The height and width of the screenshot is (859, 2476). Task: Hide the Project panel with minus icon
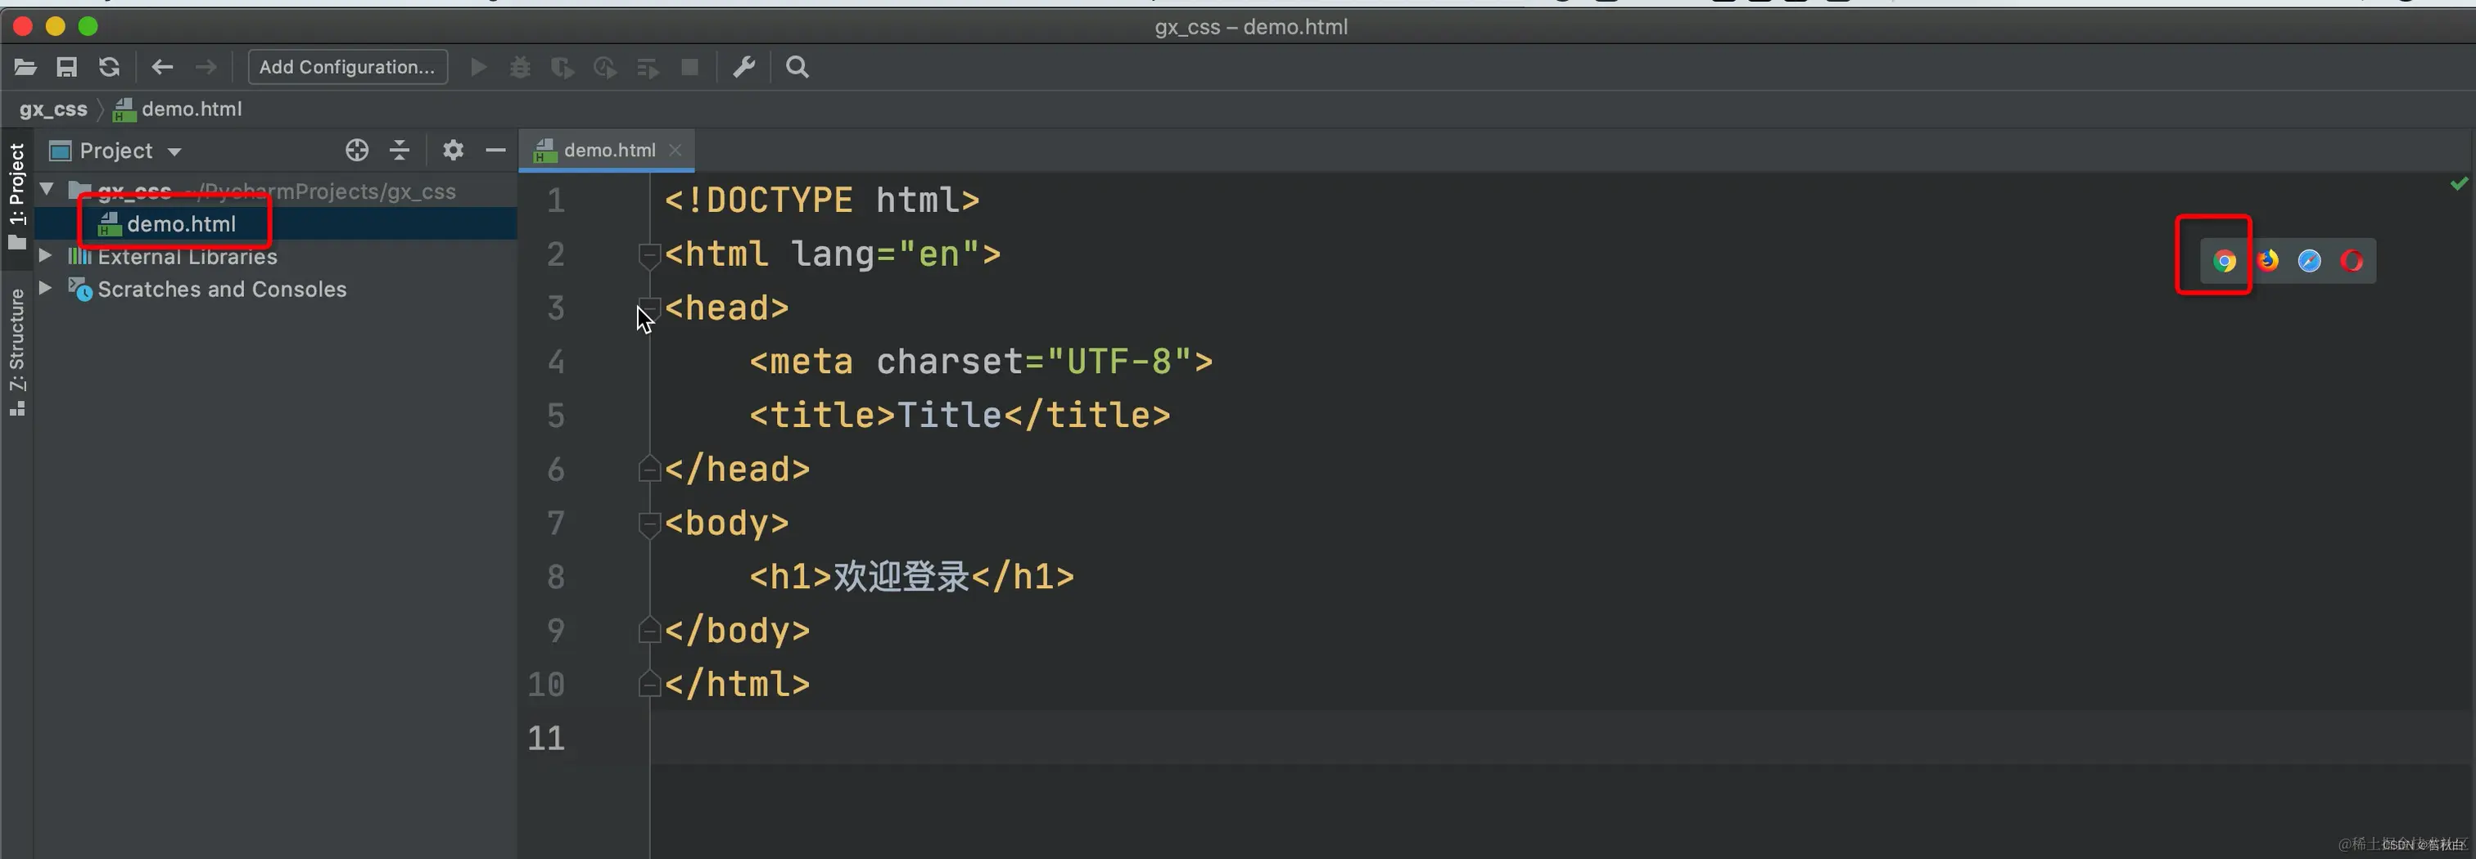click(496, 150)
